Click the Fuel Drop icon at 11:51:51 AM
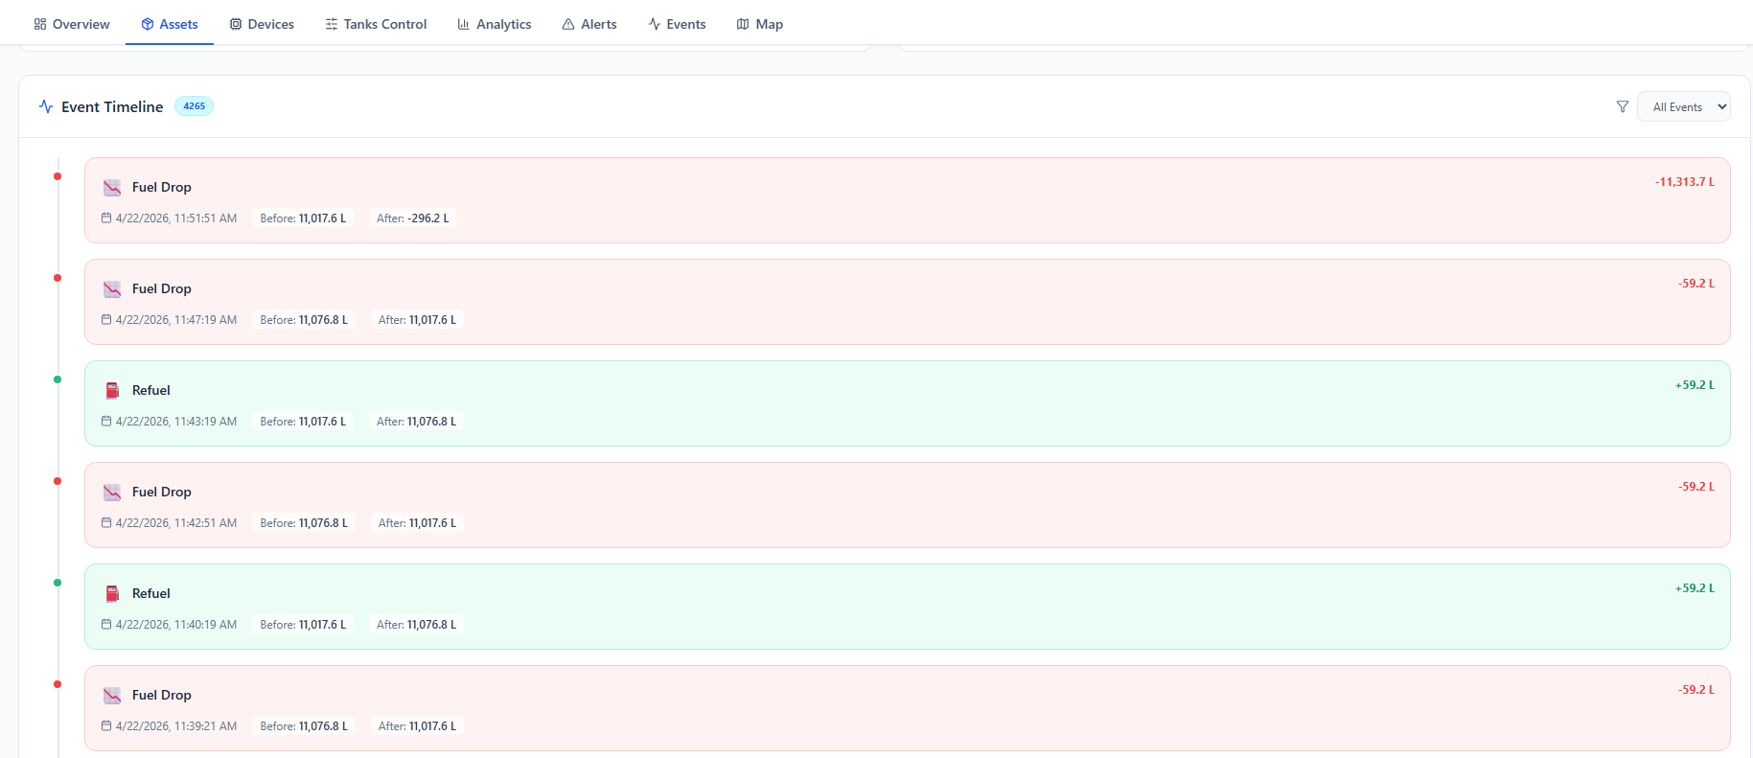The image size is (1753, 758). [x=112, y=188]
